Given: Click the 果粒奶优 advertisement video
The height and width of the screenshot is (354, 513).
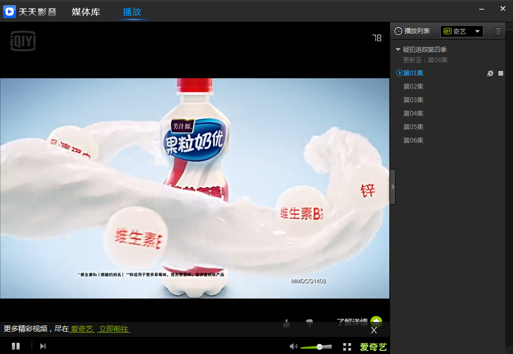Looking at the screenshot, I should tap(195, 188).
